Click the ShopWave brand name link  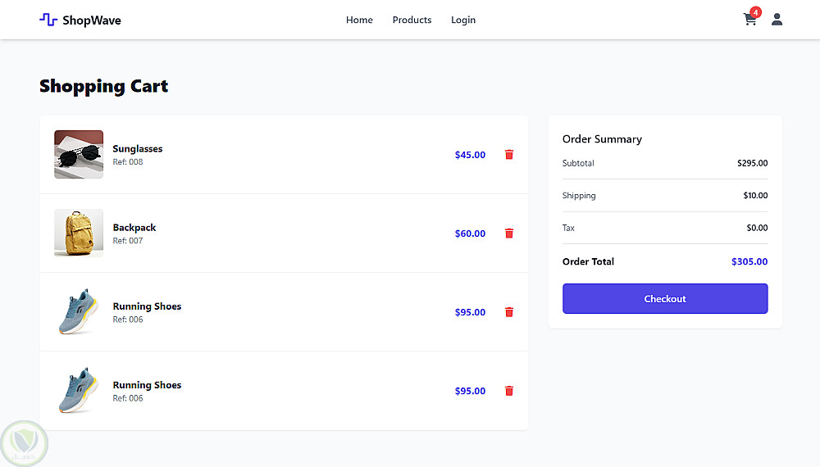click(92, 20)
